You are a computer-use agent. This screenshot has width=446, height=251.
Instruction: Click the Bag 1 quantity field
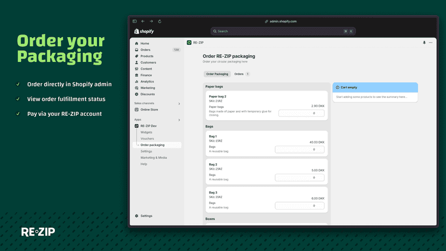point(299,149)
